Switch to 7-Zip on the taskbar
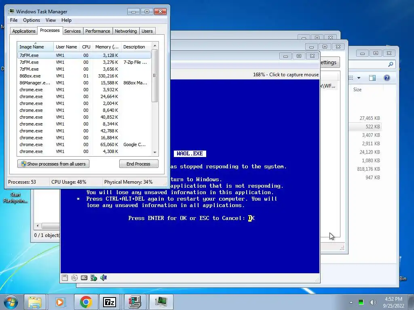 click(x=110, y=302)
